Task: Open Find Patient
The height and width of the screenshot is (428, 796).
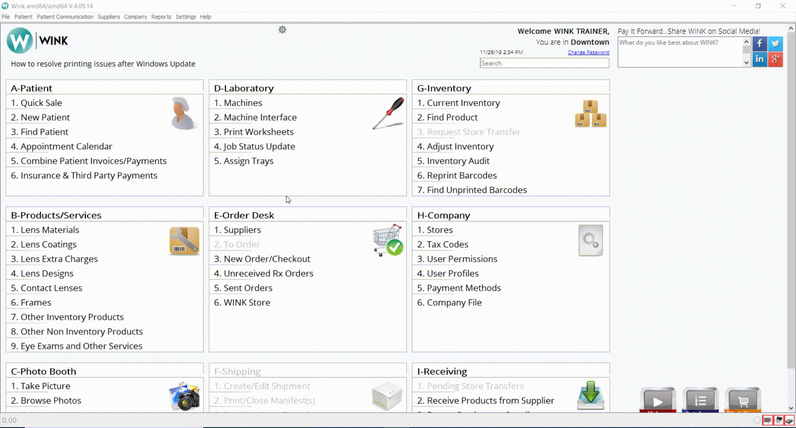Action: click(39, 132)
